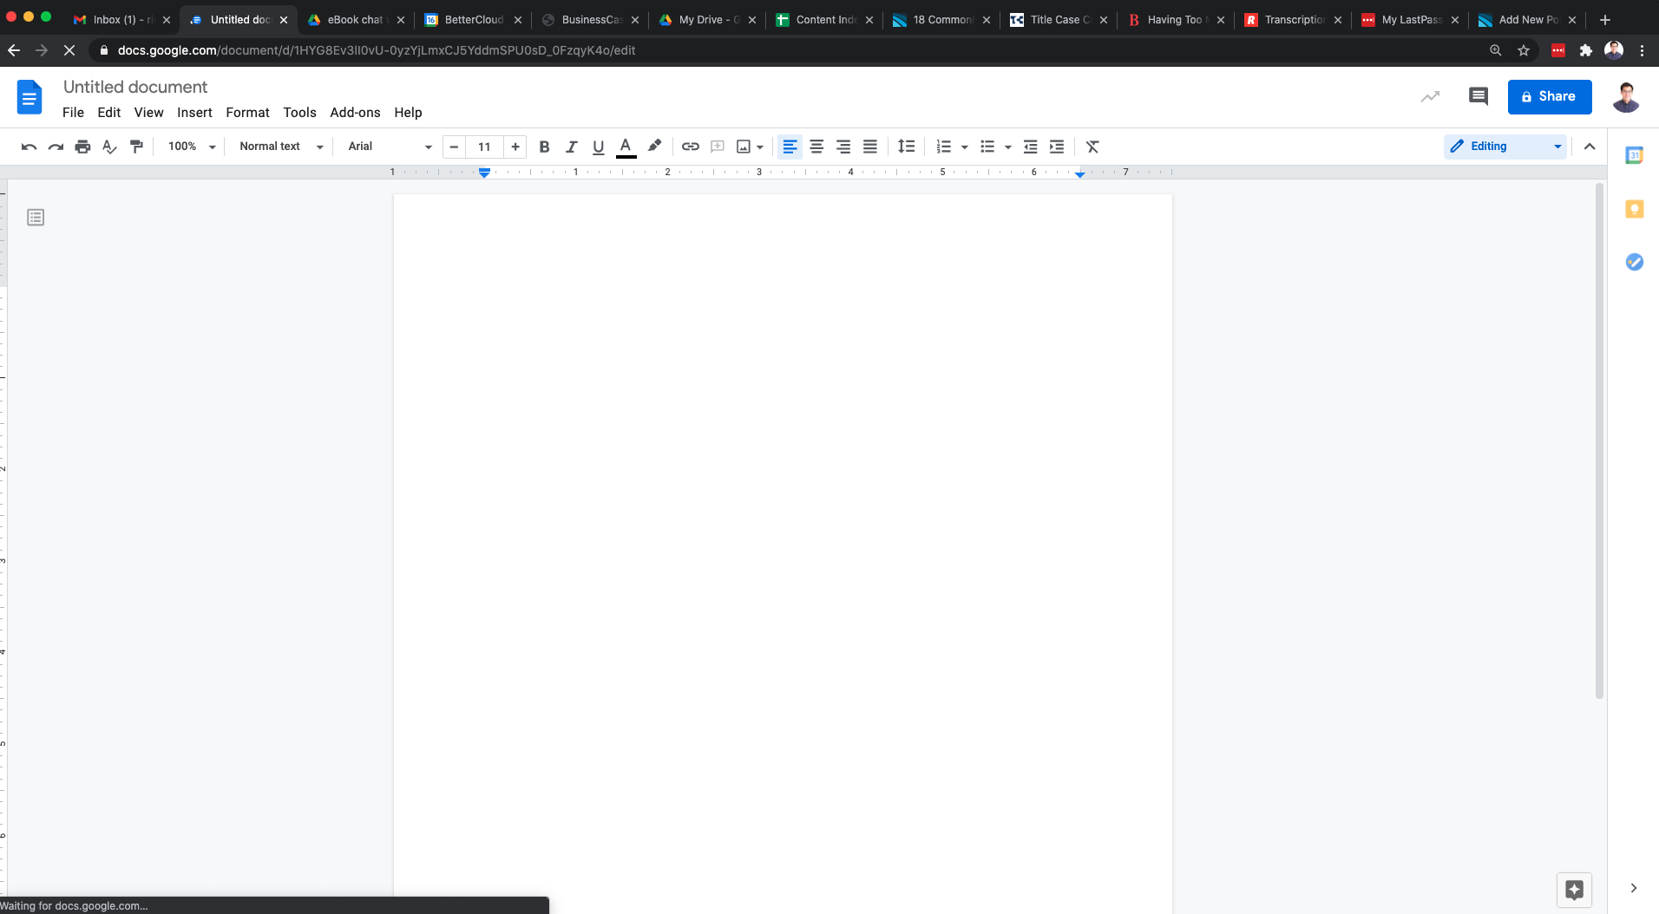Collapse the side panel with chevron
The width and height of the screenshot is (1659, 914).
(1634, 888)
